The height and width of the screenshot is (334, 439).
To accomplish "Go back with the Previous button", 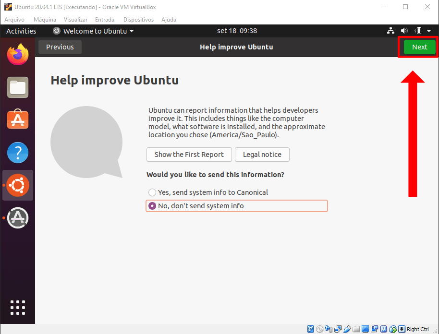I will pyautogui.click(x=60, y=47).
